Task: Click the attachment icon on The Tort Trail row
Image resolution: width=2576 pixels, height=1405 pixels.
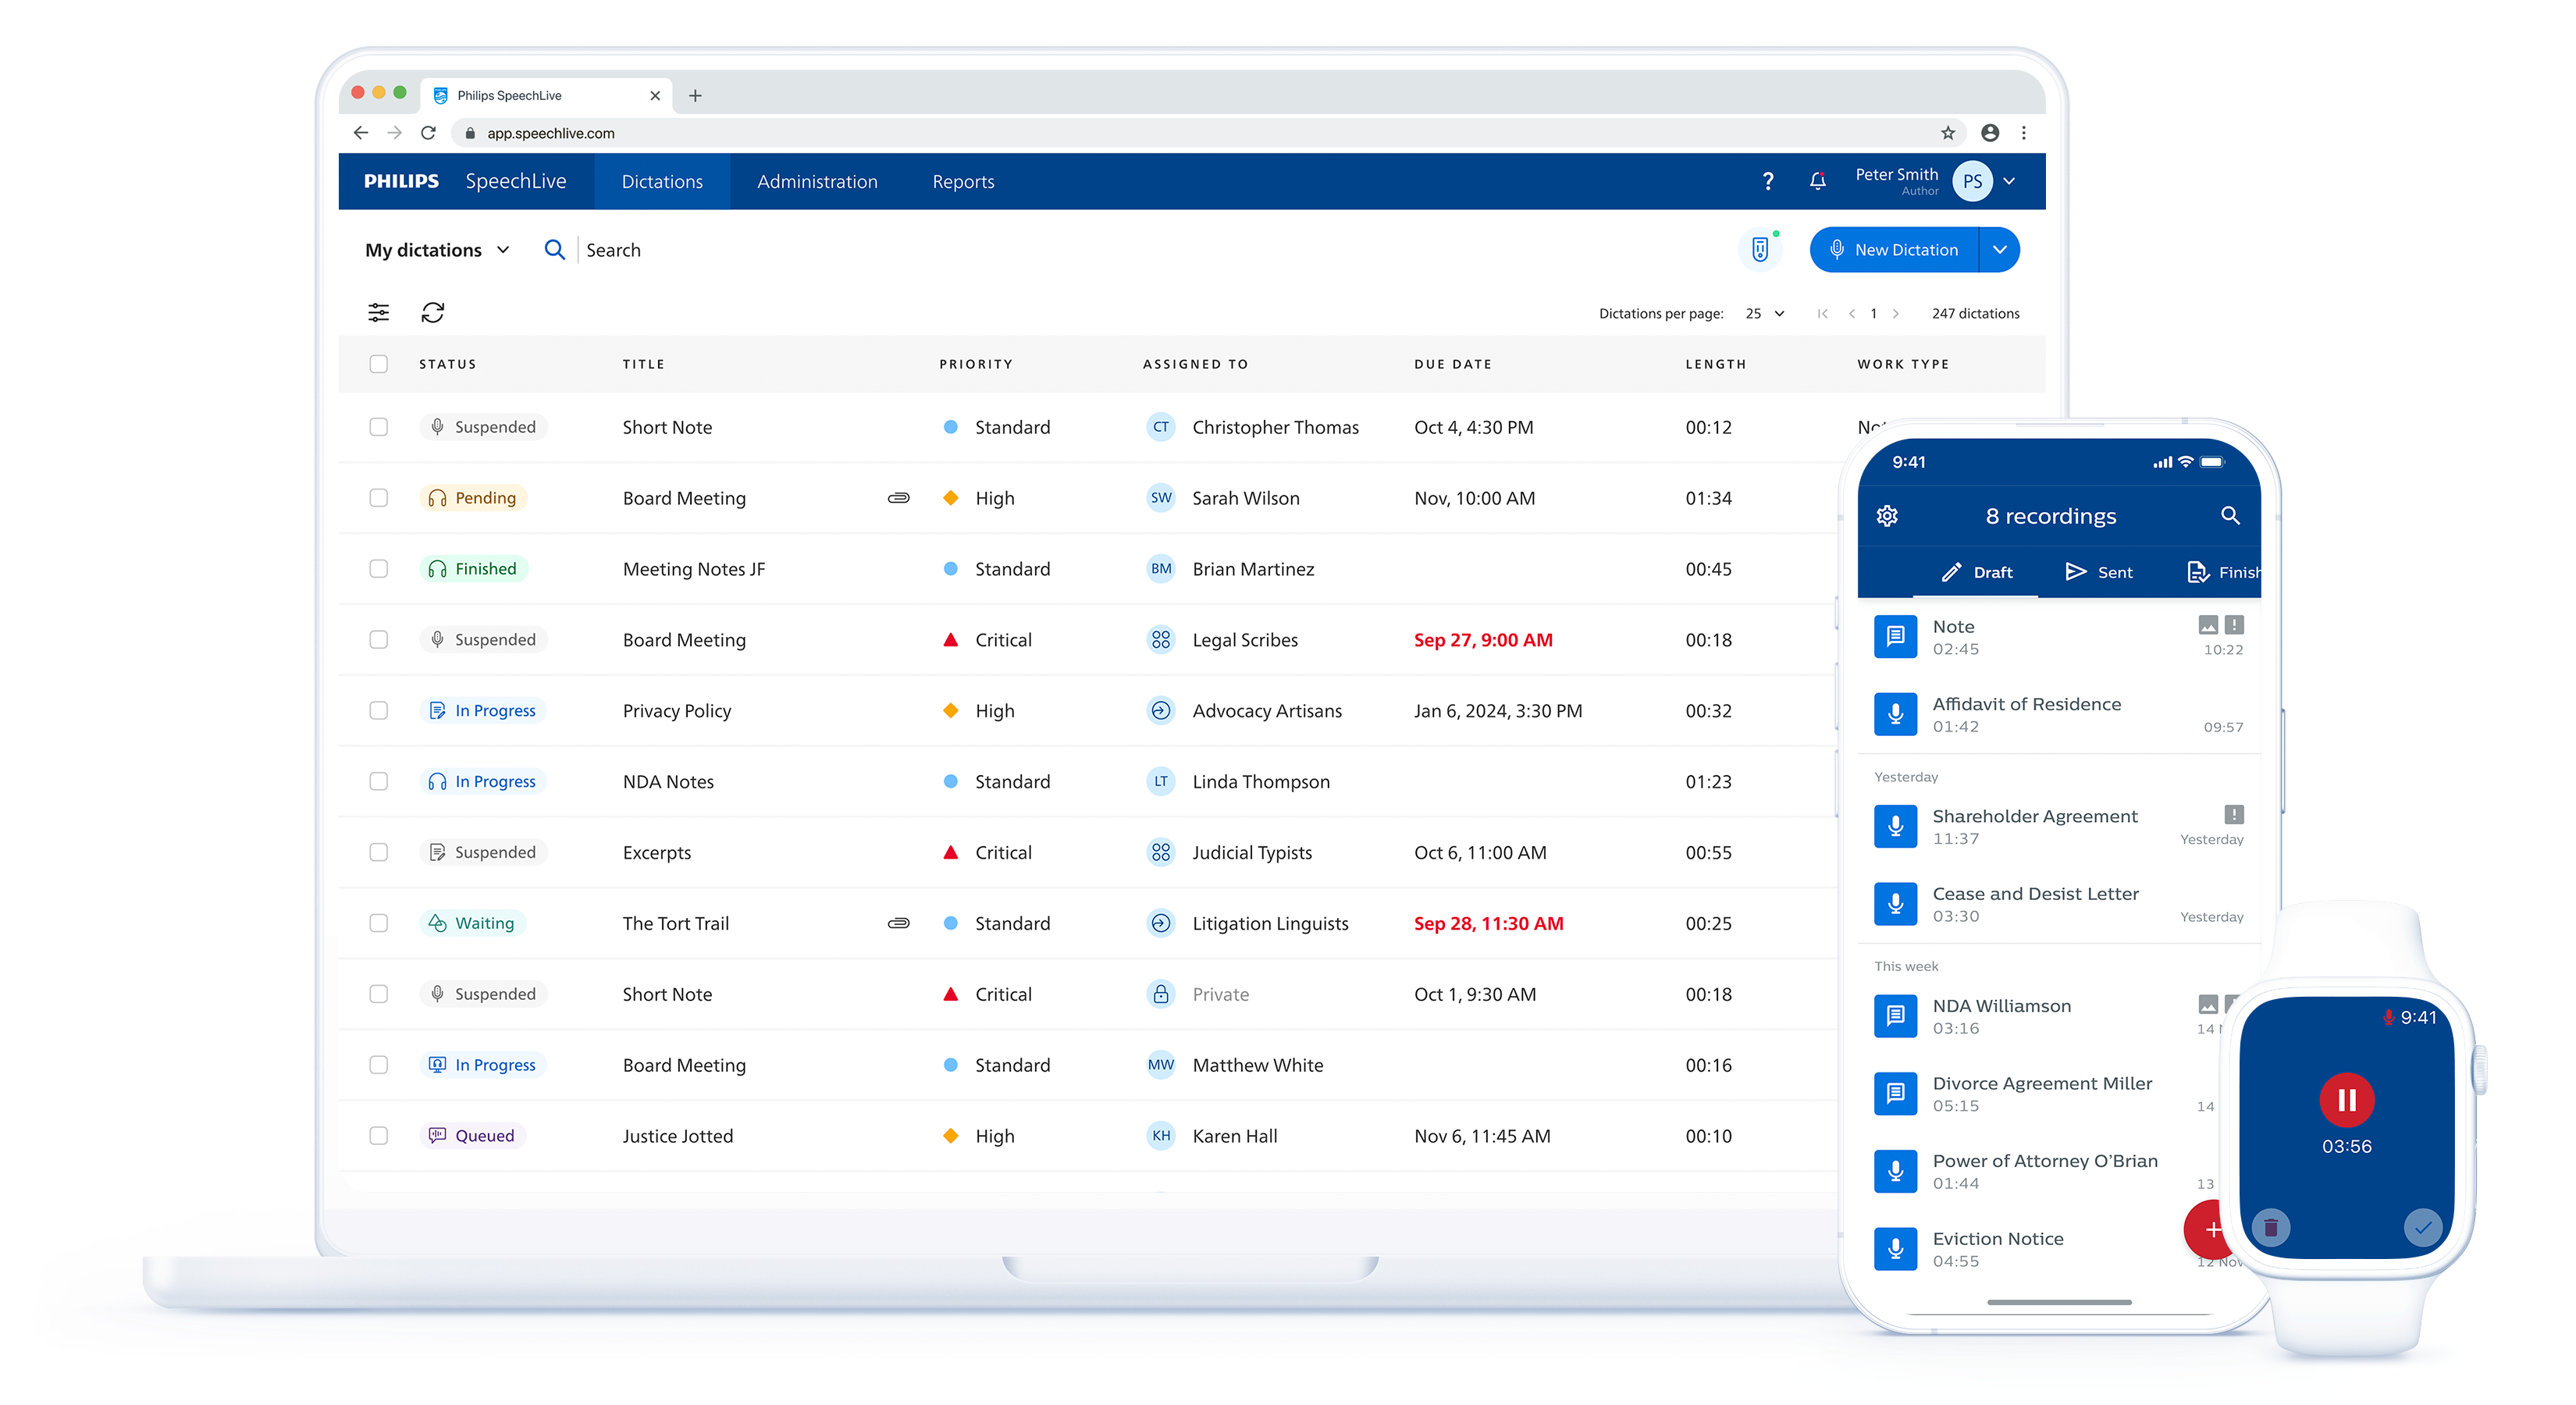Action: click(x=896, y=924)
